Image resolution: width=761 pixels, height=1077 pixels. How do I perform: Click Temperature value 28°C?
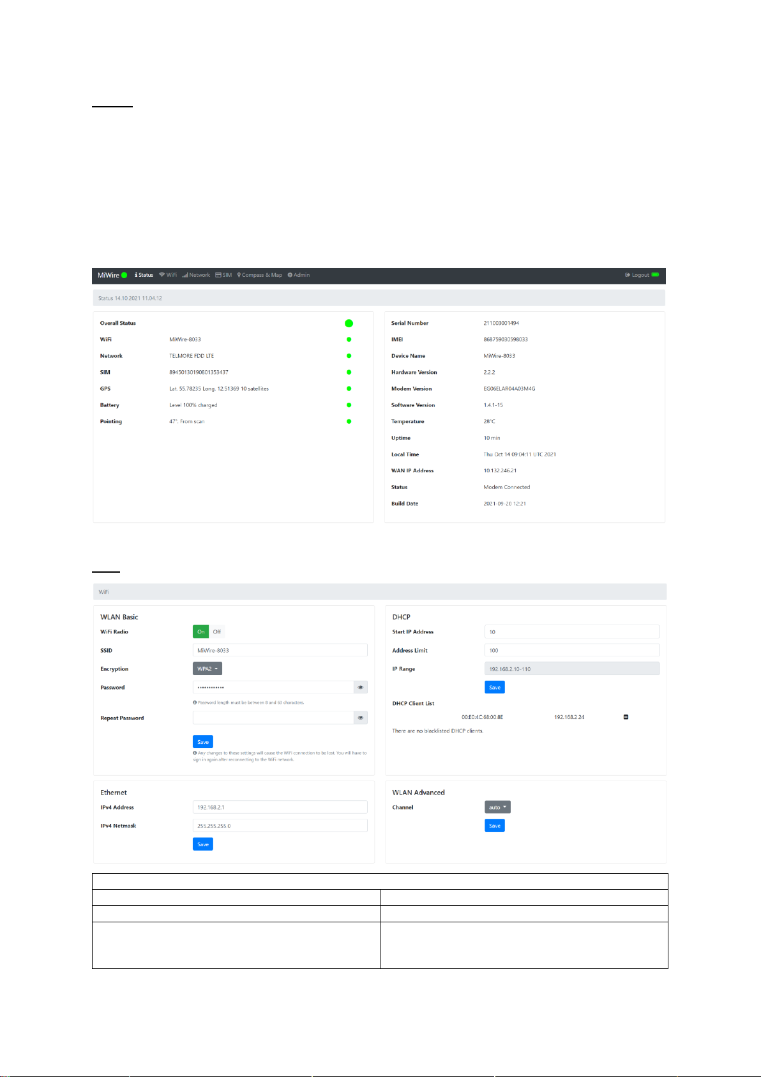pos(489,421)
